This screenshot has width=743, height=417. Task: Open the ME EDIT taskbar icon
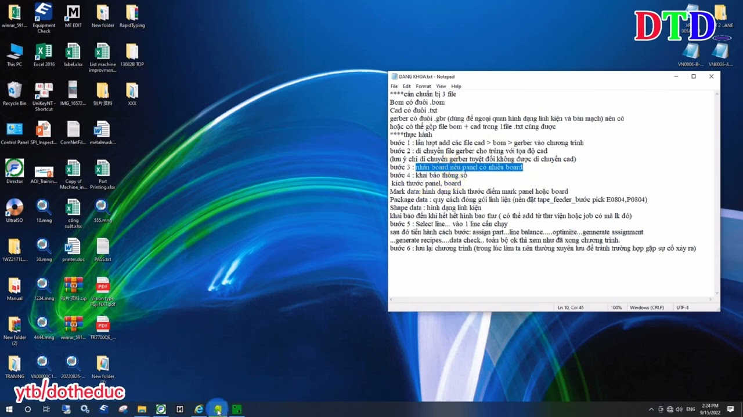[x=180, y=409]
